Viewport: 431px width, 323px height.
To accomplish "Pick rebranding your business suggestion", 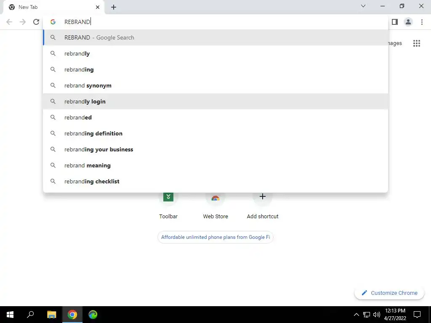I will coord(215,149).
